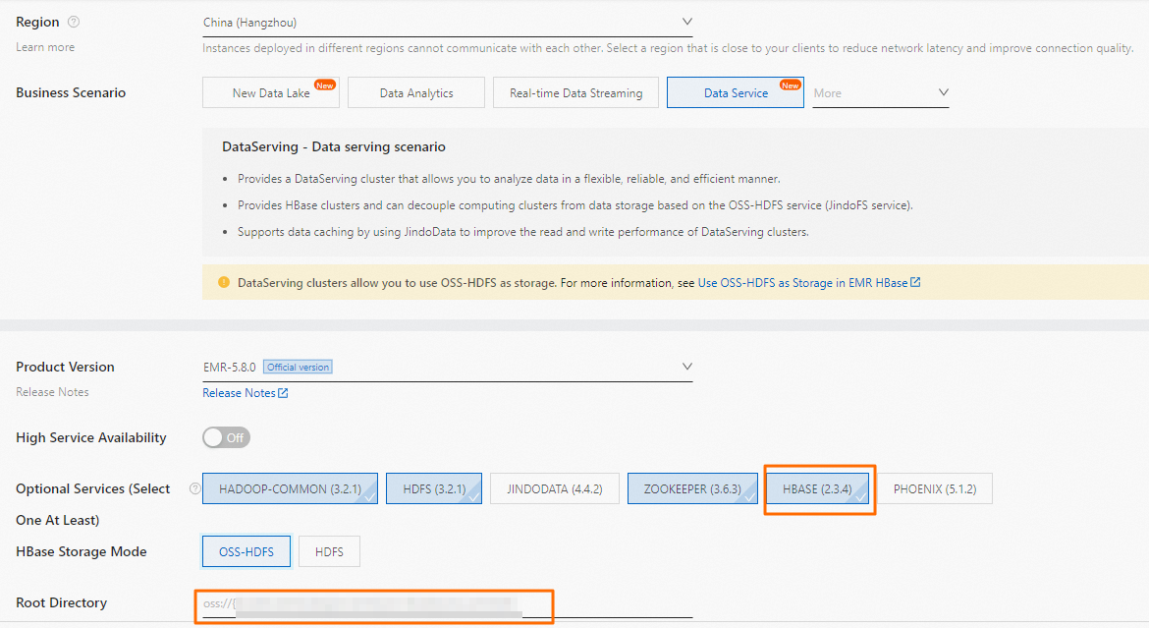Select the PHOENIX (5.1.2) optional service
1149x628 pixels.
934,488
